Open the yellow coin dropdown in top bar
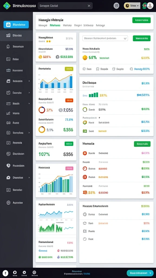 point(132,6)
